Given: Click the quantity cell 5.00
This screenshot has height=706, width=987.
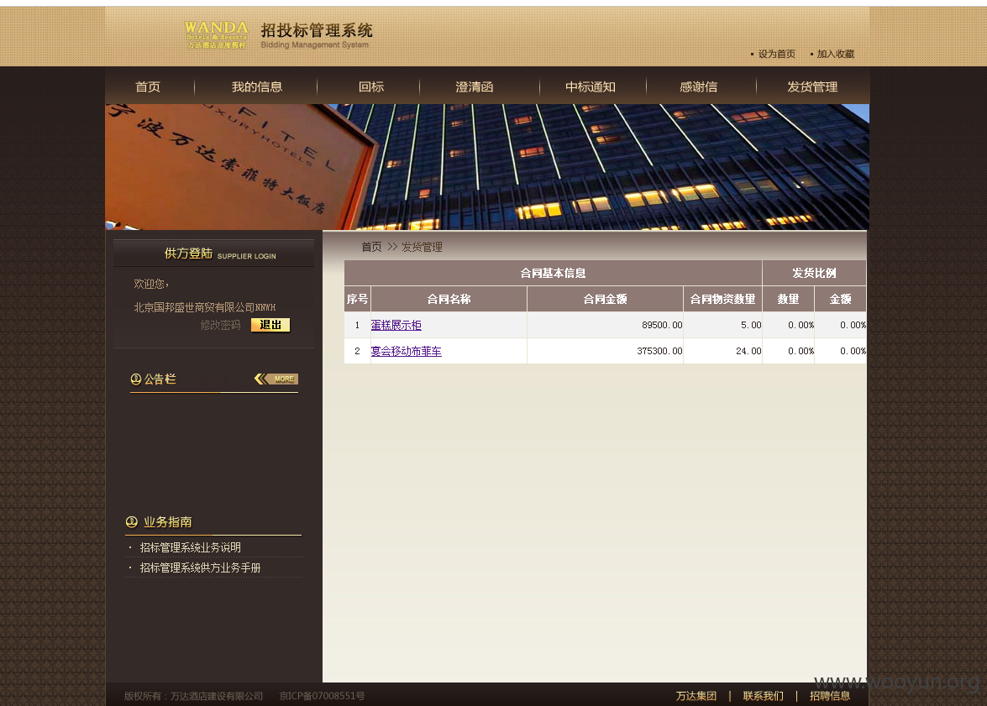Looking at the screenshot, I should (722, 326).
